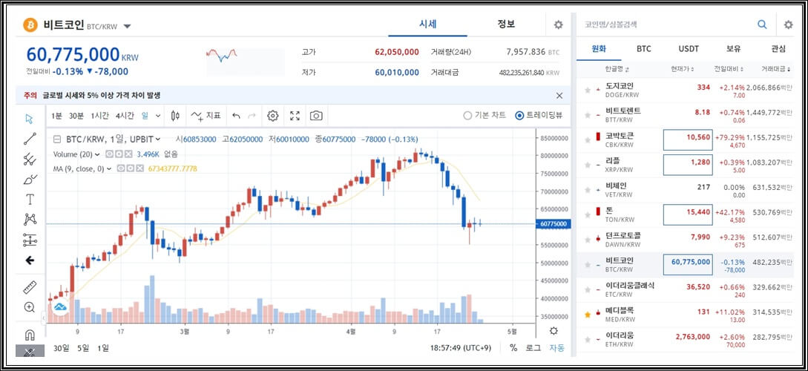Screen dimensions: 808x371
Task: Toggle the magnet mode tool
Action: click(x=30, y=335)
